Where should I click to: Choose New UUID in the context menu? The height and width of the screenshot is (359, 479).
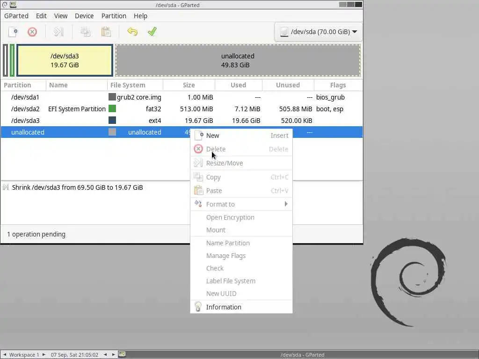click(241, 294)
